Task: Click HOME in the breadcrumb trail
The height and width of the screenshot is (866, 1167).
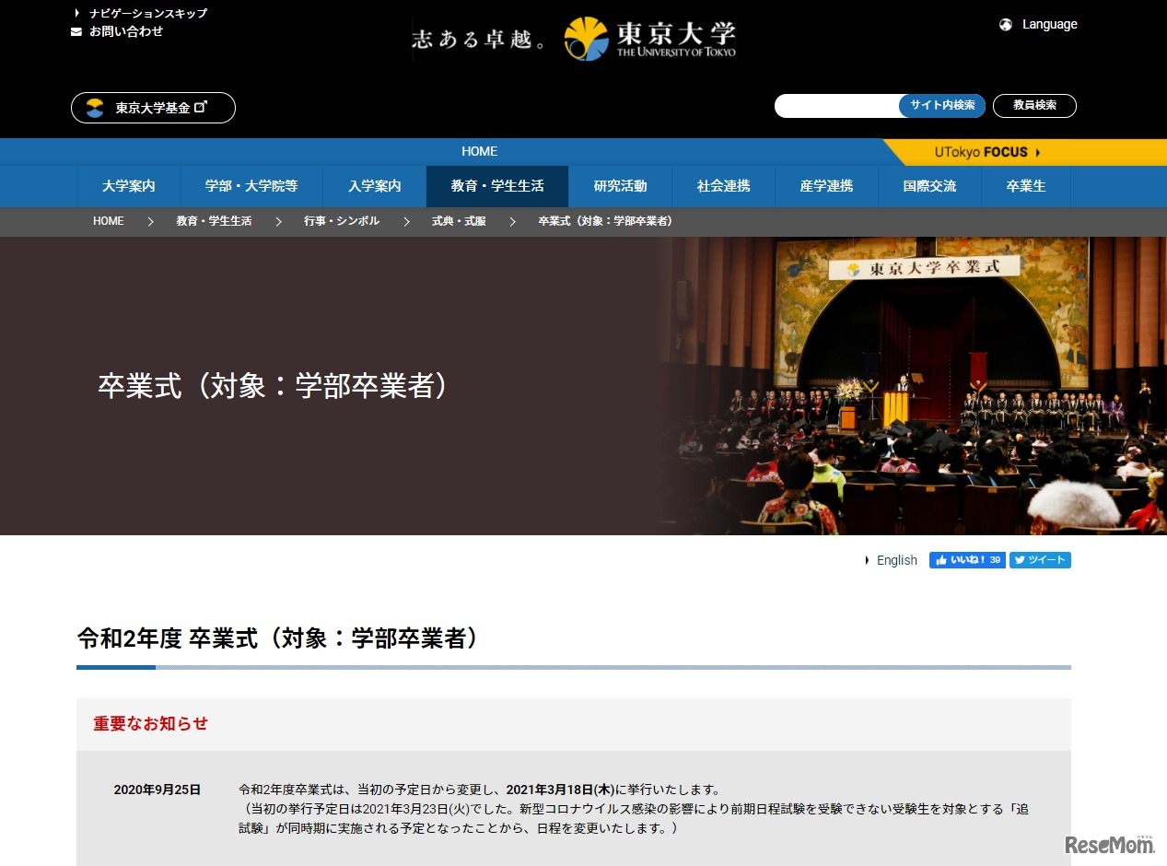Action: (x=109, y=222)
